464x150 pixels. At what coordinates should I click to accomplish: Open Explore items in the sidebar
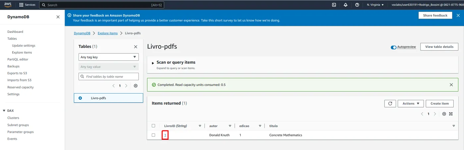click(x=22, y=52)
